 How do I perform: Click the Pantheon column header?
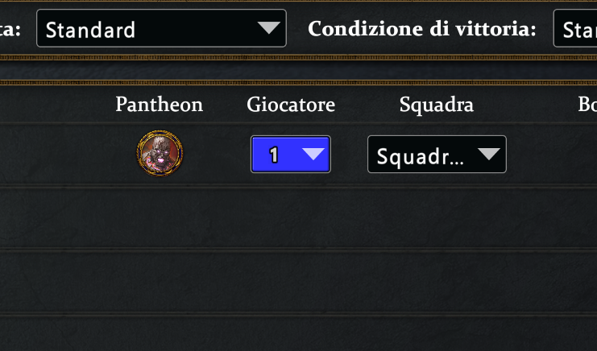click(x=159, y=104)
